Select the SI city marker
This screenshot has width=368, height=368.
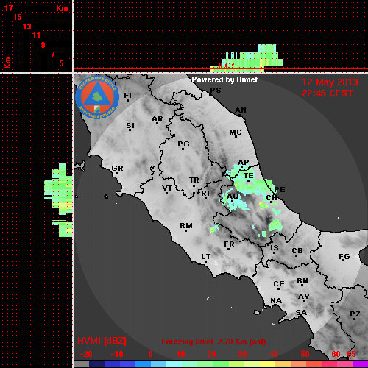click(130, 130)
